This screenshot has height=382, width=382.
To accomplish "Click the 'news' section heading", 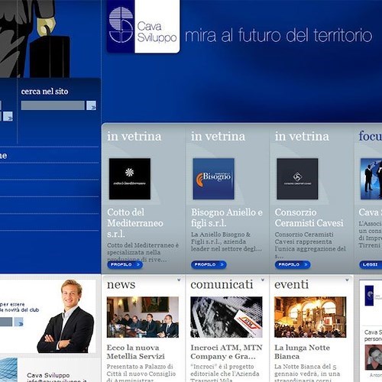I will point(121,285).
